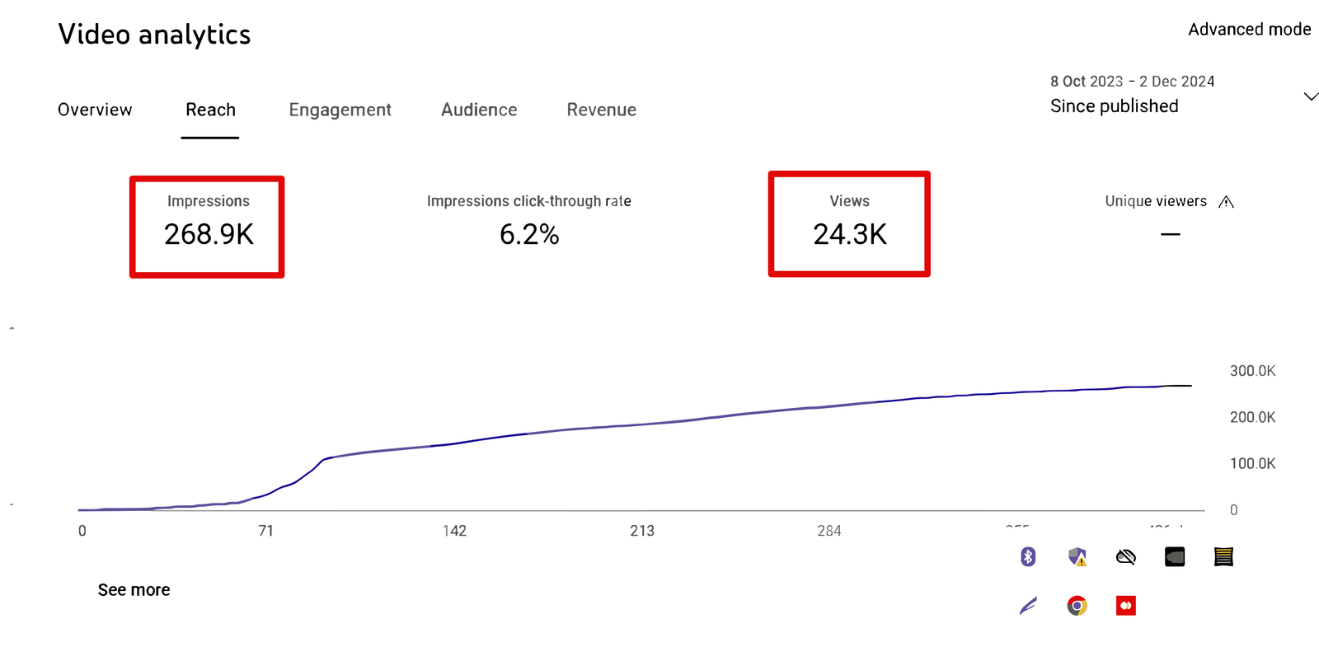Expand the date range dropdown arrow
The height and width of the screenshot is (647, 1319).
pyautogui.click(x=1311, y=96)
